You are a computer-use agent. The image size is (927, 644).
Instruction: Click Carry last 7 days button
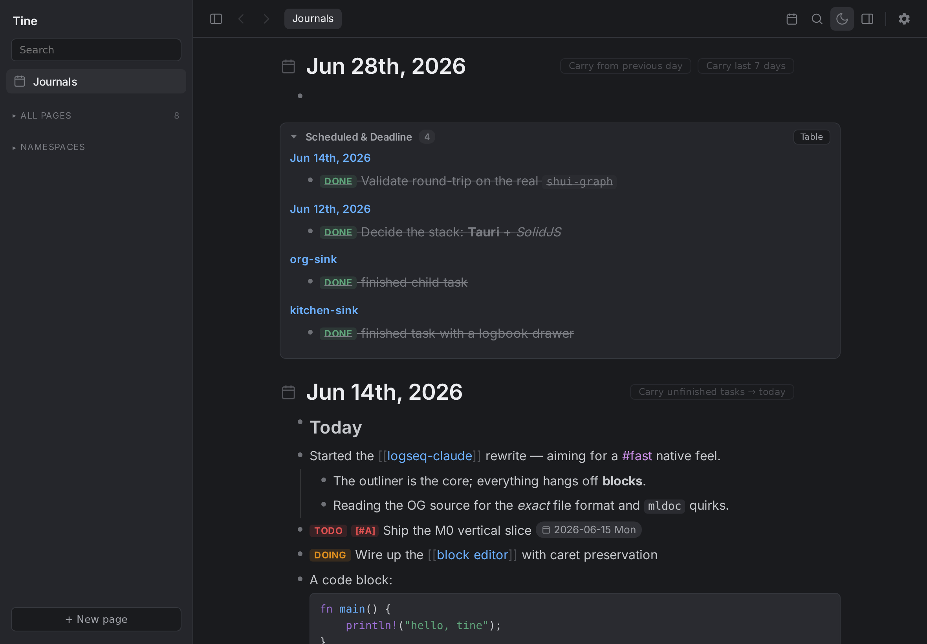coord(746,66)
